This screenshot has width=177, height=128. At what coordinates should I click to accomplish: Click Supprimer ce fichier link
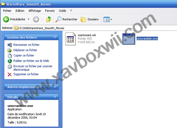(x=26, y=74)
